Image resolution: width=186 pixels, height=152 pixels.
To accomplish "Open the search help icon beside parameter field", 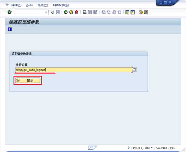I will click(x=134, y=70).
